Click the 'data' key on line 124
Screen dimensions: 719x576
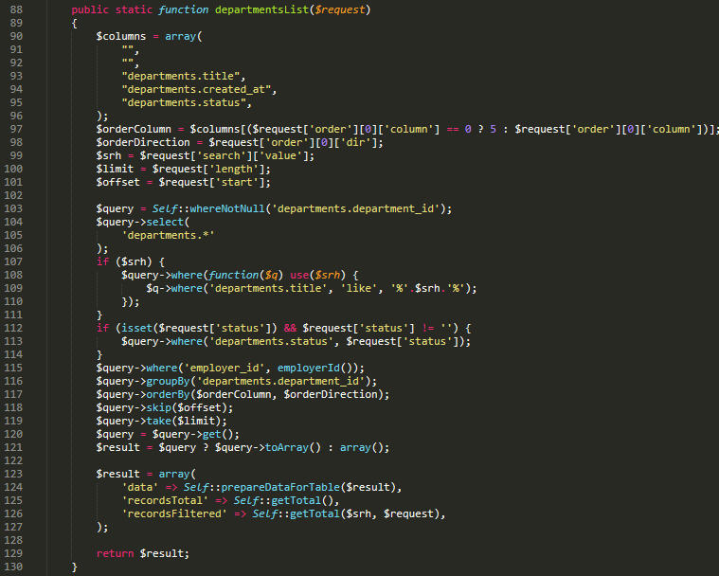click(x=140, y=488)
